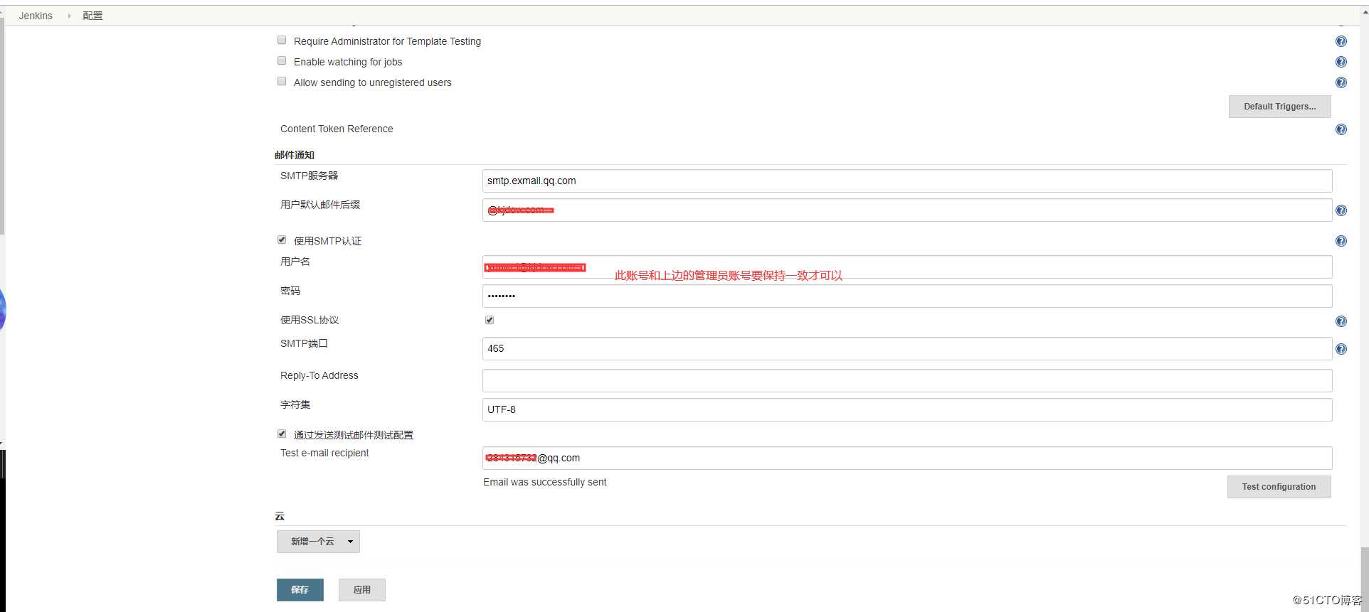Click the Content Token Reference label
Image resolution: width=1369 pixels, height=612 pixels.
coord(337,129)
